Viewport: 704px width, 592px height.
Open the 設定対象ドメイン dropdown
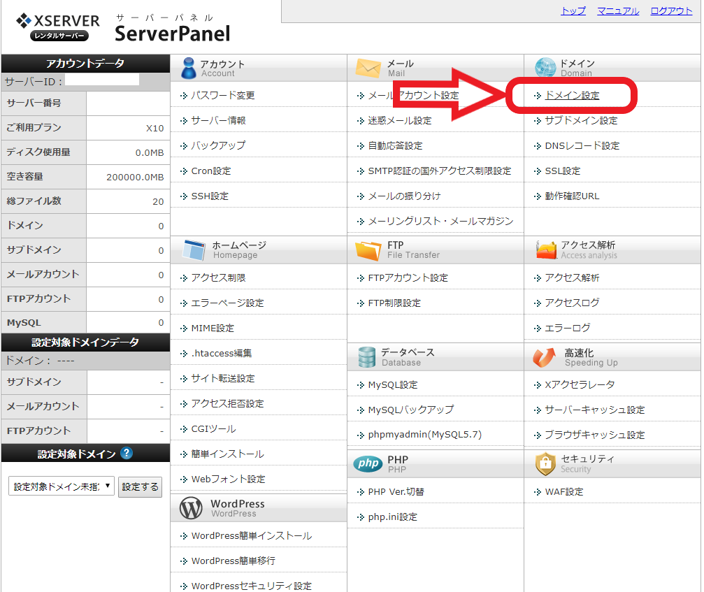pos(62,486)
